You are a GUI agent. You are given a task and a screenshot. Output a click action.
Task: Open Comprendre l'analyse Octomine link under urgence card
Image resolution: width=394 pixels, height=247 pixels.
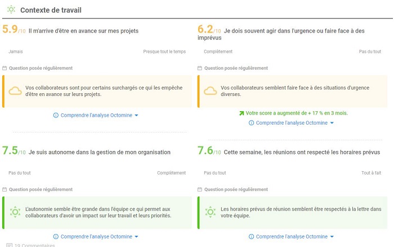292,123
